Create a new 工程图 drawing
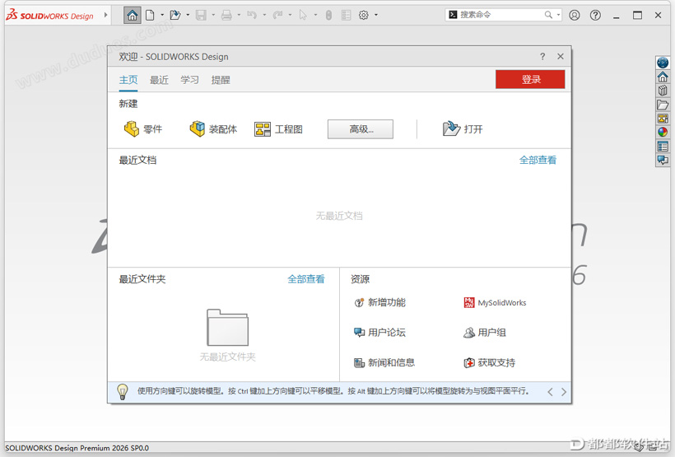 click(278, 128)
